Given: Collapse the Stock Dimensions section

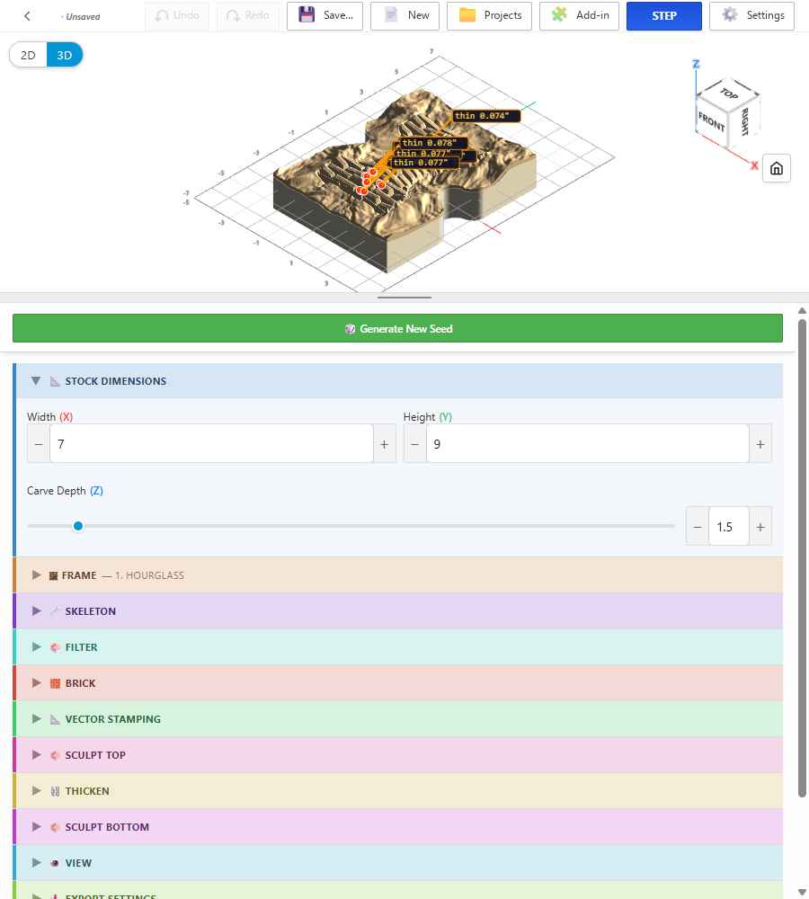Looking at the screenshot, I should pos(36,381).
